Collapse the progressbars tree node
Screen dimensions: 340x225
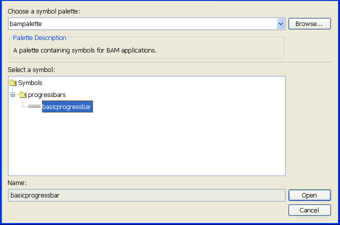point(13,94)
